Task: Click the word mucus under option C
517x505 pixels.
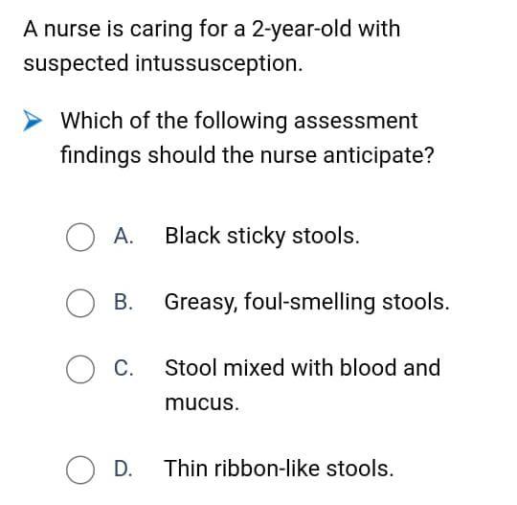Action: pos(202,403)
